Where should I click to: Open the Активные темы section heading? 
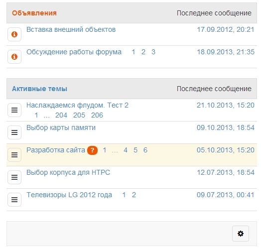point(40,89)
